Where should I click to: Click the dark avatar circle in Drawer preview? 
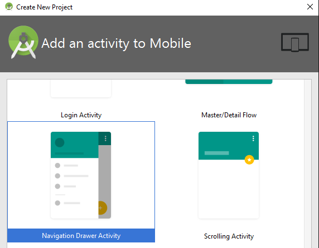coord(60,142)
